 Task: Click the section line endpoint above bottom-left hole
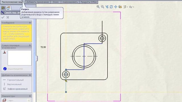66,69
